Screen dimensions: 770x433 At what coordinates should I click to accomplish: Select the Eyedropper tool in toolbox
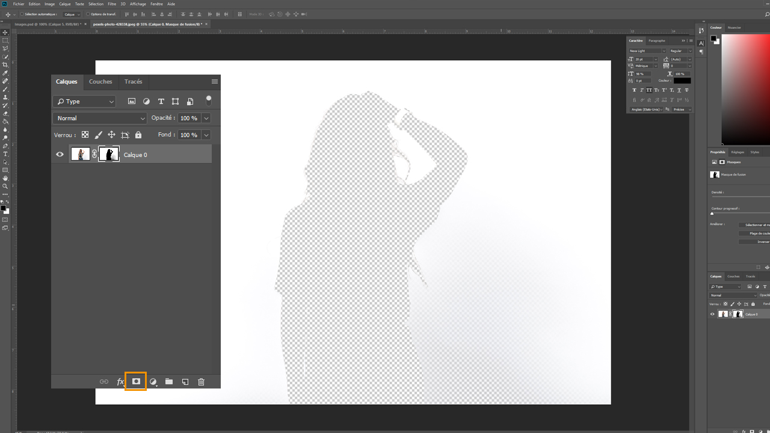click(5, 73)
